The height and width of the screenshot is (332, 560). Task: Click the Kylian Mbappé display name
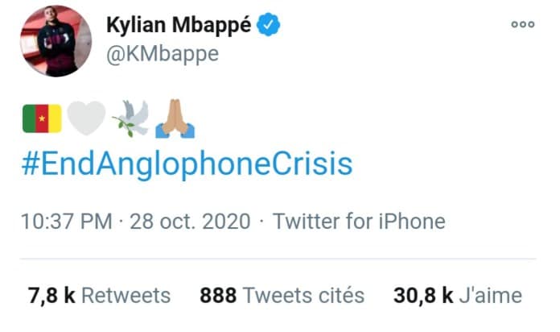179,26
